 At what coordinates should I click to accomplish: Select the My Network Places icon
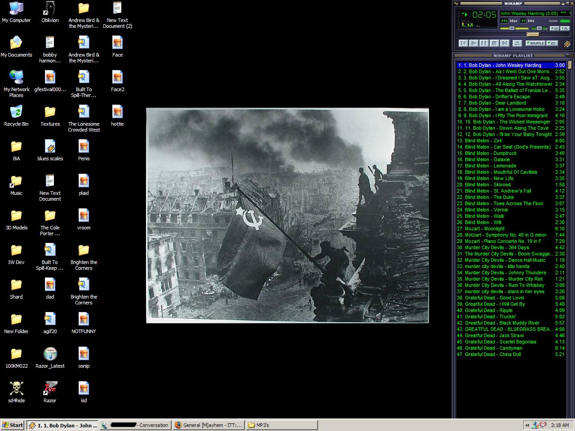pos(16,84)
